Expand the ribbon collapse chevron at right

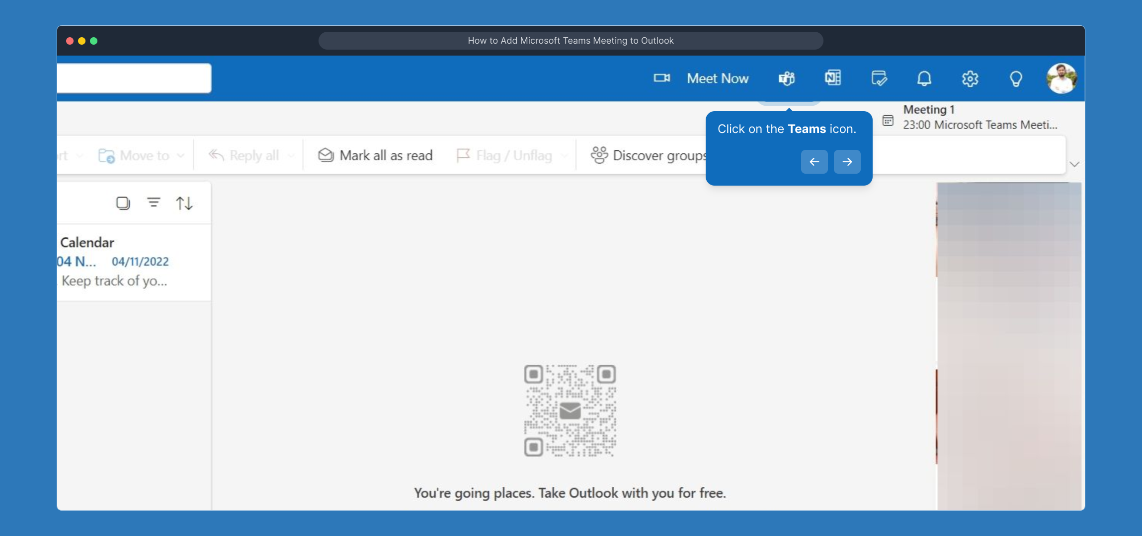pos(1074,164)
